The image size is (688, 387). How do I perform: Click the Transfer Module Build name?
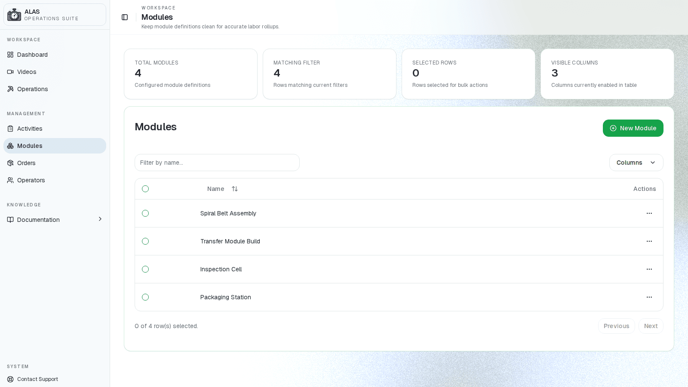(230, 241)
